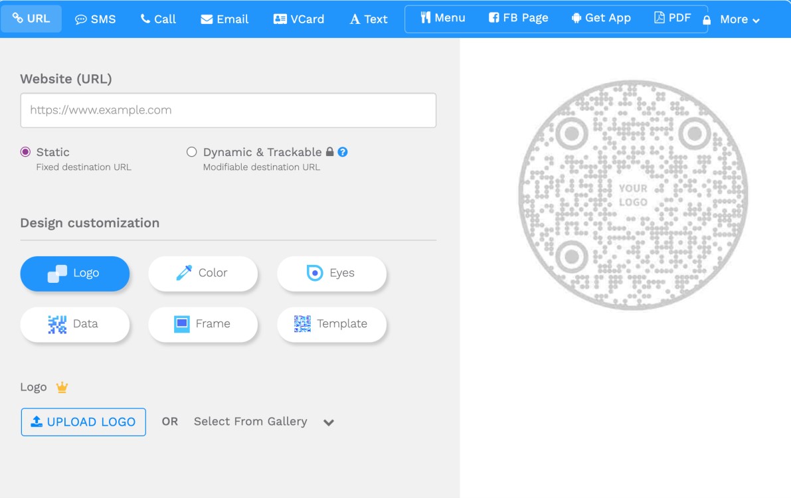Select the Static radio button

25,152
